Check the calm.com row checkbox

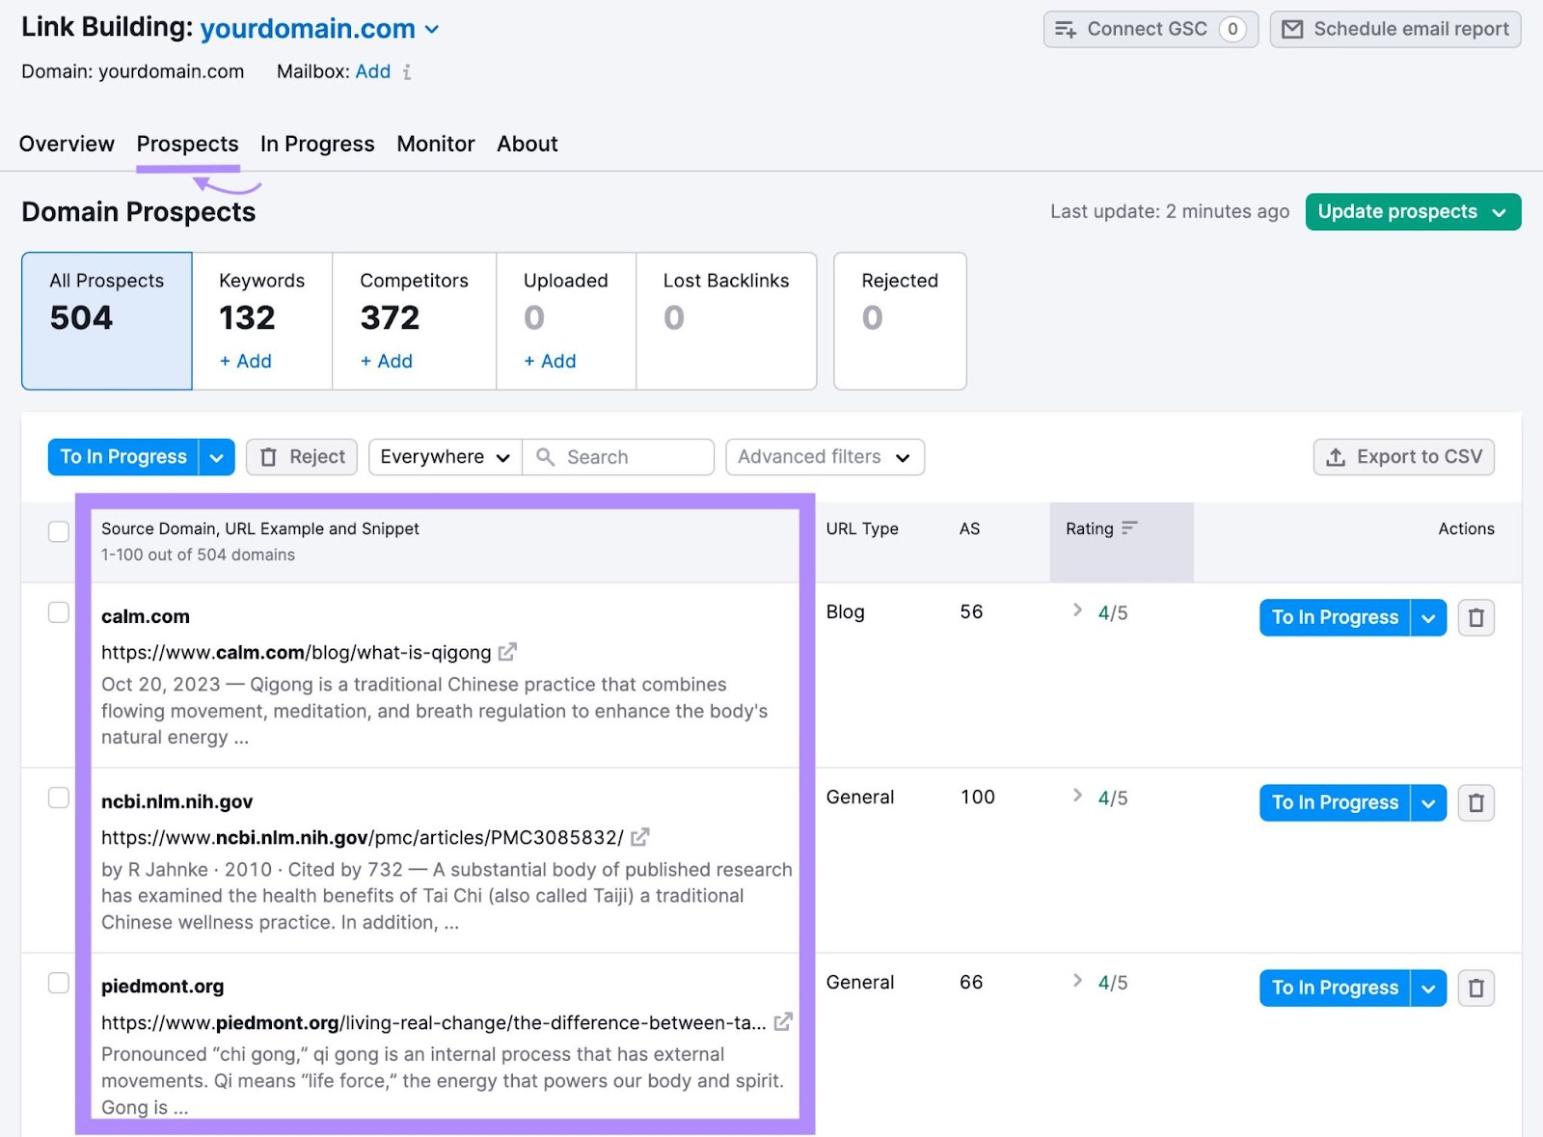[59, 612]
